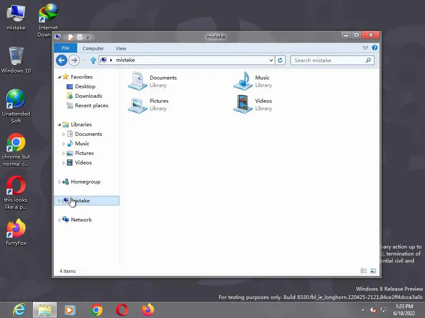The image size is (425, 318).
Task: Expand the ribbon with chevron
Action: tap(365, 48)
